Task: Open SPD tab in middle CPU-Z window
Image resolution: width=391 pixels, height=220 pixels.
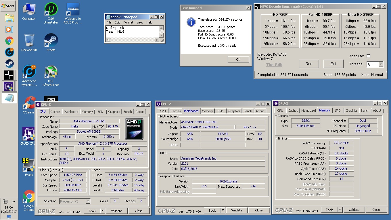Action: [x=220, y=111]
